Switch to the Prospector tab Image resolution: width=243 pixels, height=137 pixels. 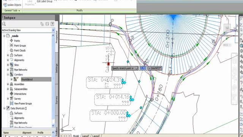pos(57,37)
